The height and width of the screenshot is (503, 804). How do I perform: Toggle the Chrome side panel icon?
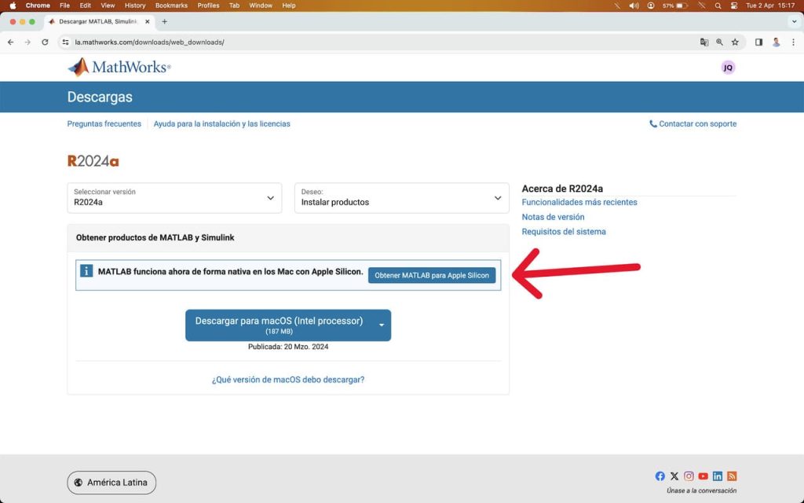click(759, 42)
